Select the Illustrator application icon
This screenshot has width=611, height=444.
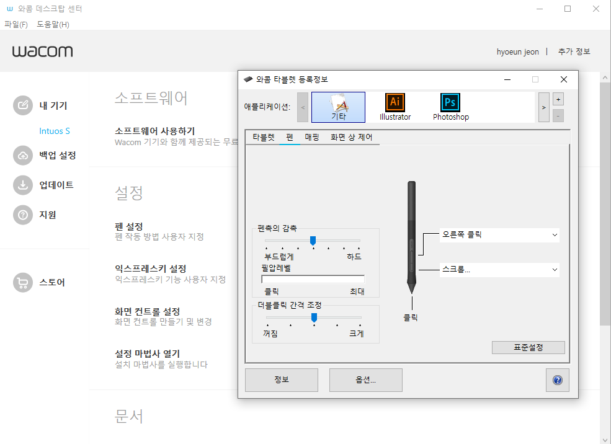click(395, 107)
